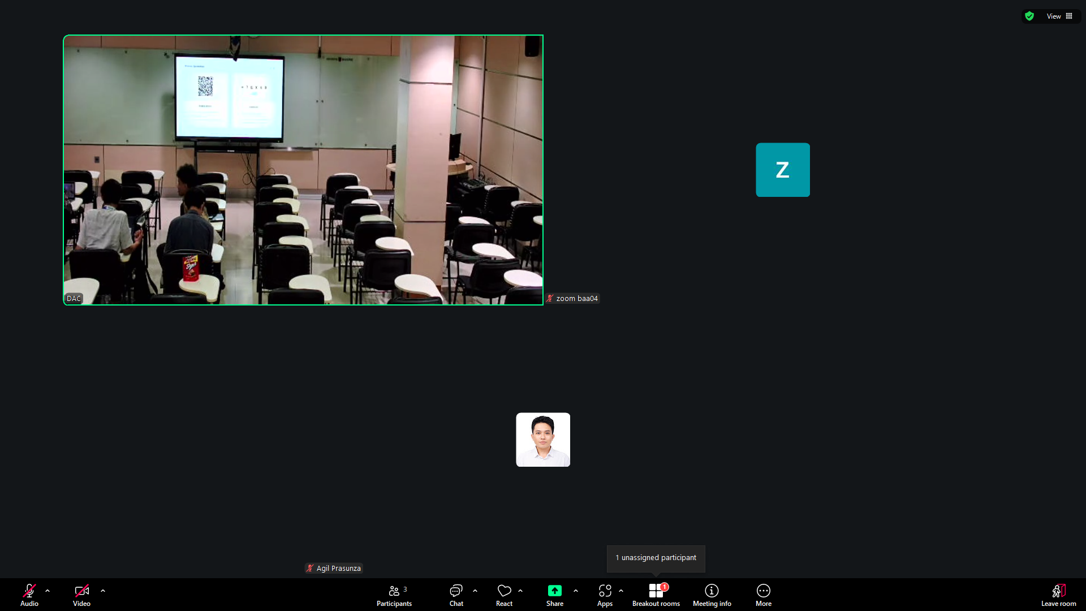This screenshot has height=611, width=1086.
Task: Open the Participants panel
Action: pos(394,595)
